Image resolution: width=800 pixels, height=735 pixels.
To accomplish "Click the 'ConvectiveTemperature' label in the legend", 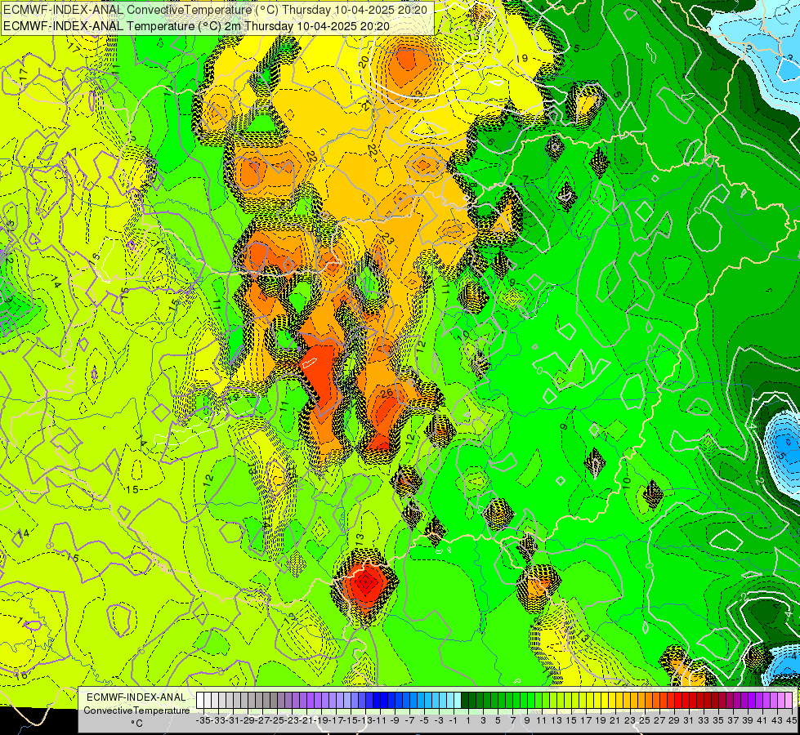I will [x=136, y=710].
